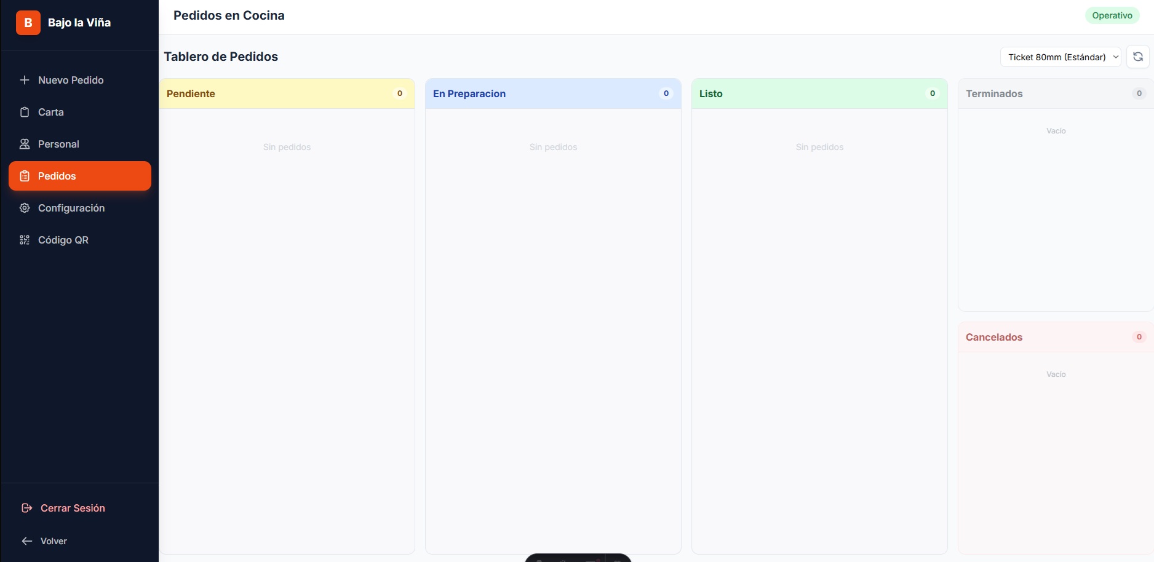Click the receipt icon in the Pedidos item

(24, 176)
